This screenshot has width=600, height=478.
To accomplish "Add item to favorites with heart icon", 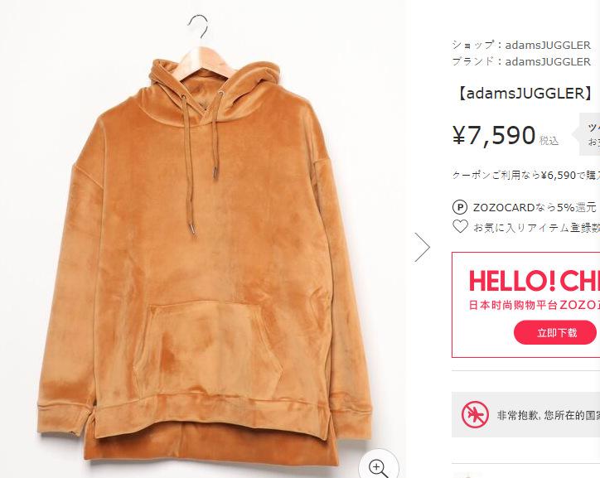I will 460,226.
